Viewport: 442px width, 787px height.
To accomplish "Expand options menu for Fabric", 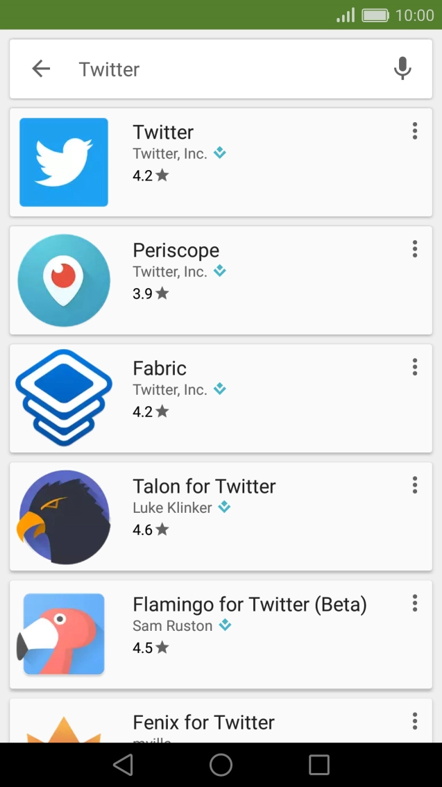I will point(414,367).
